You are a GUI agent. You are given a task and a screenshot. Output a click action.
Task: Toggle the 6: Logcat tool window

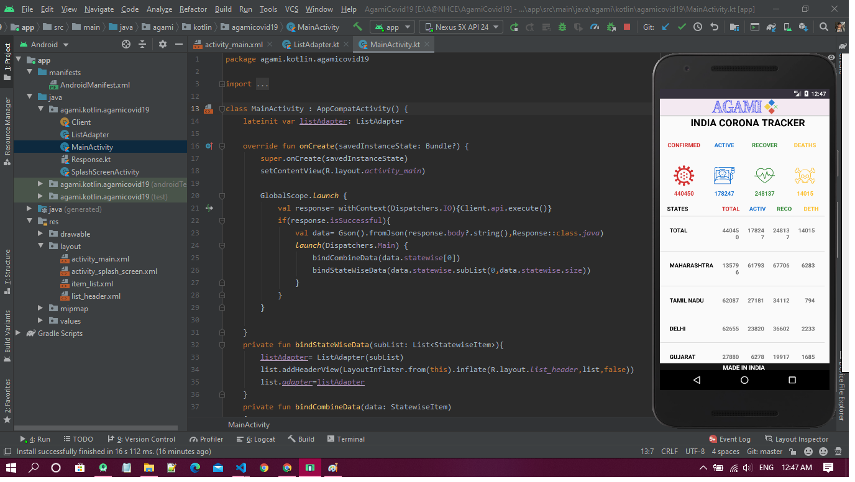click(256, 439)
